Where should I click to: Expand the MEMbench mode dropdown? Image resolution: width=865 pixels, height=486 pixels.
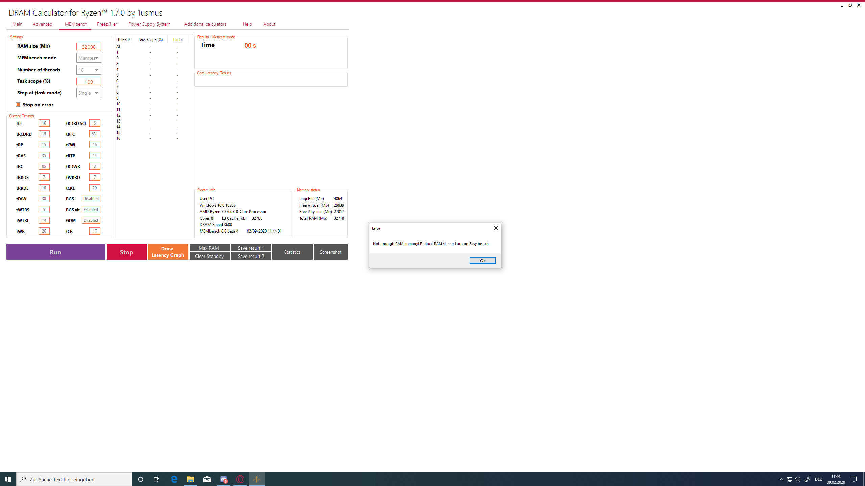89,58
